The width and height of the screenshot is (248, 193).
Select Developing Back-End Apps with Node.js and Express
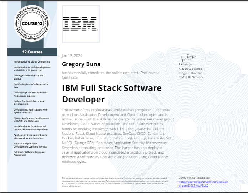click(30, 94)
